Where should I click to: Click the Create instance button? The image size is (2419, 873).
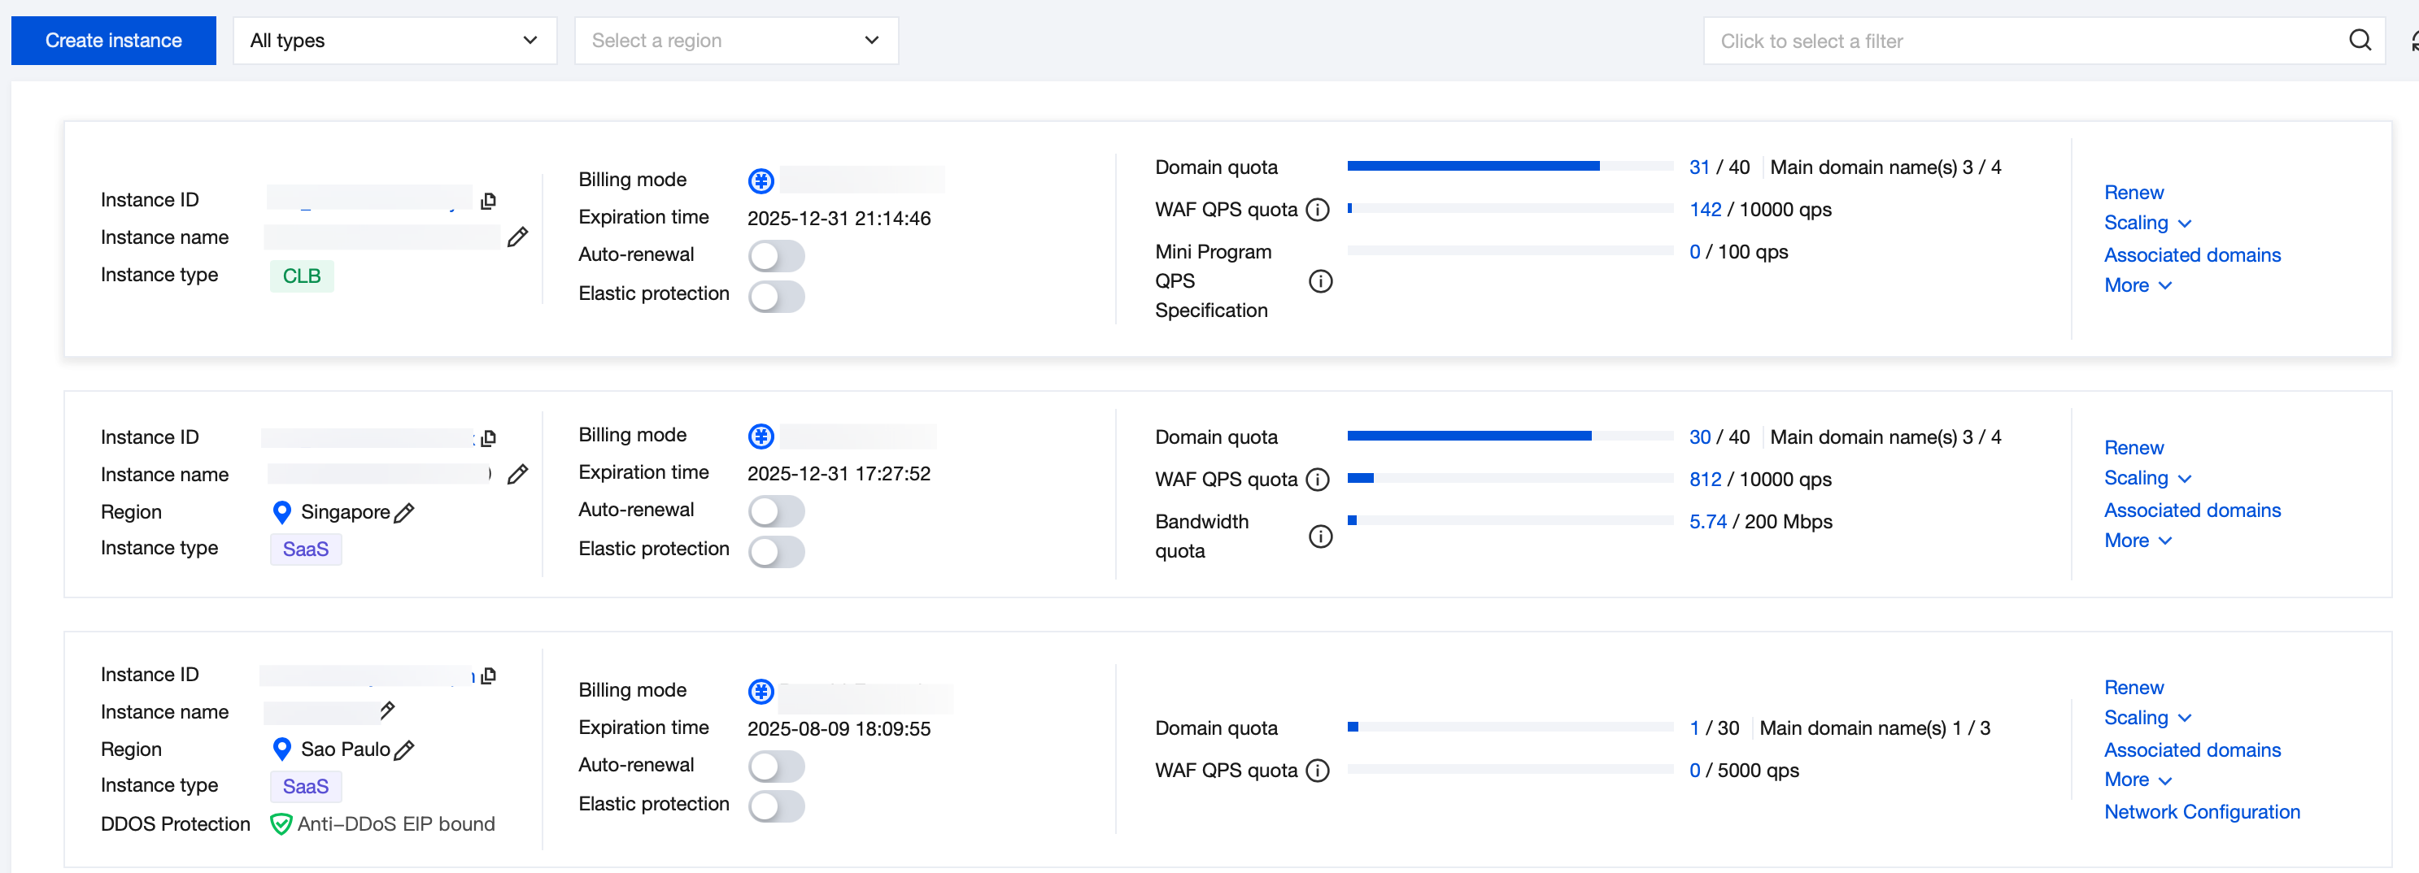pyautogui.click(x=114, y=41)
